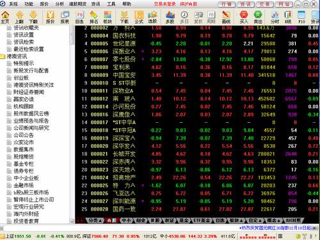Open the 功能 menu
This screenshot has width=320, height=240.
29,4
